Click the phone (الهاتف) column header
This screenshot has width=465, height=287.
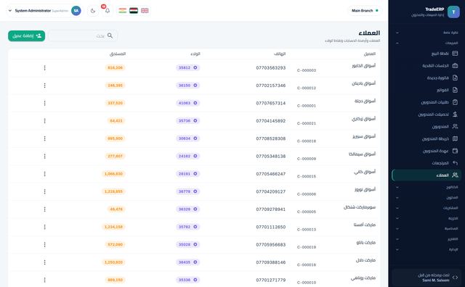click(280, 54)
